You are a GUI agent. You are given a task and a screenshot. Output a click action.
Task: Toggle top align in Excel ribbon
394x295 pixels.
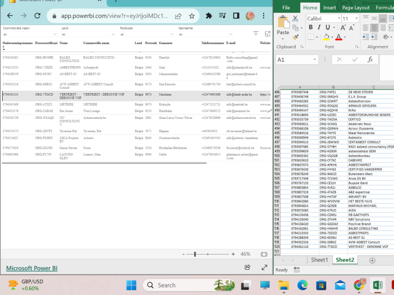tap(366, 18)
